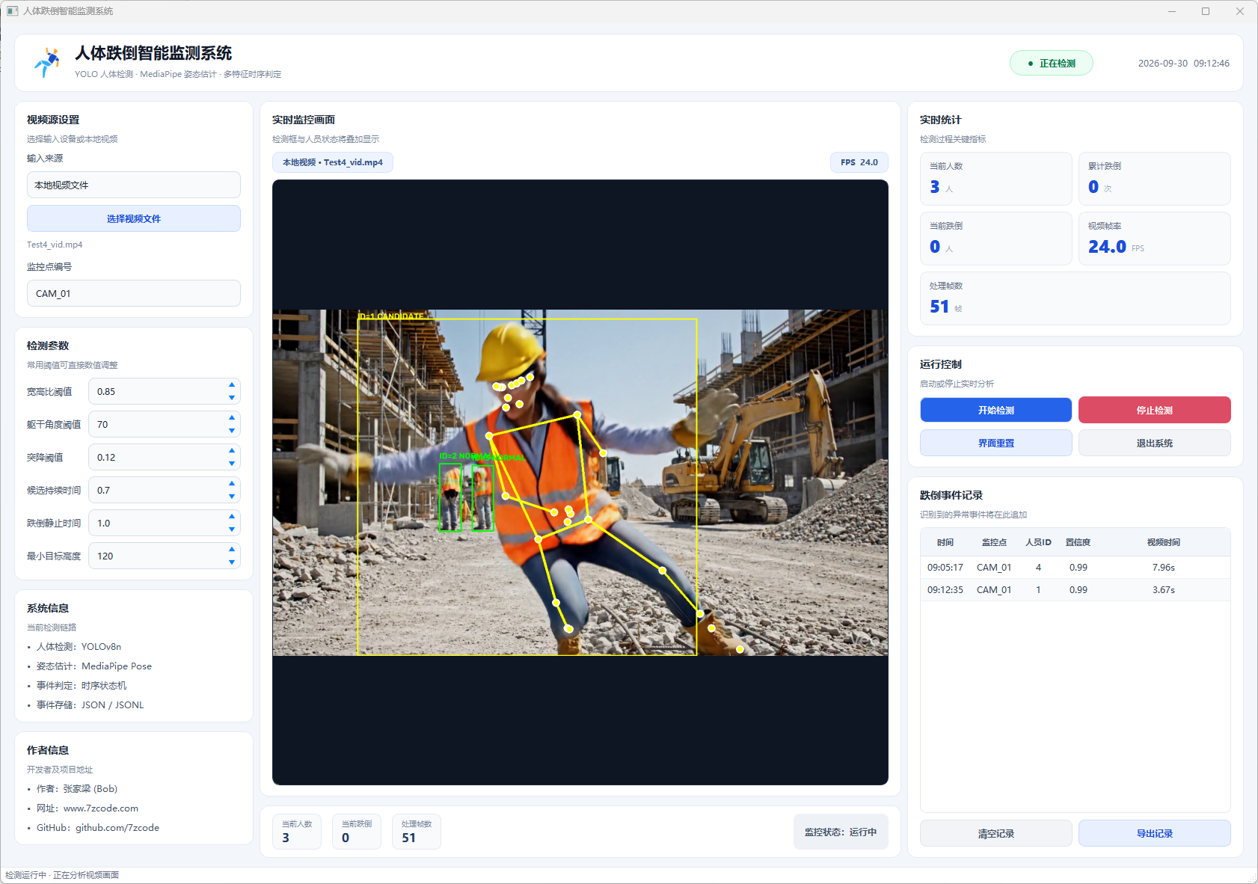Screen dimensions: 1258x884
Task: Decrease the 躯干角度阈值 value with down arrow
Action: [232, 431]
